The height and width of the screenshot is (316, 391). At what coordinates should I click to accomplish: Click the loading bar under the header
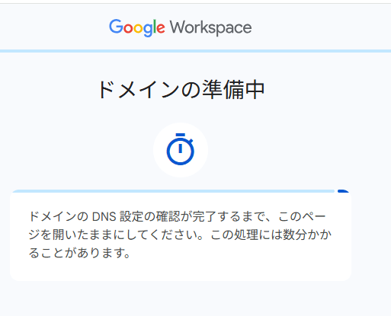point(195,51)
